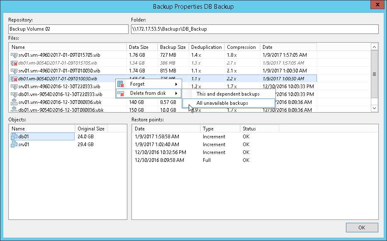Sort files by Backup Size column
Image resolution: width=387 pixels, height=241 pixels.
[173, 47]
